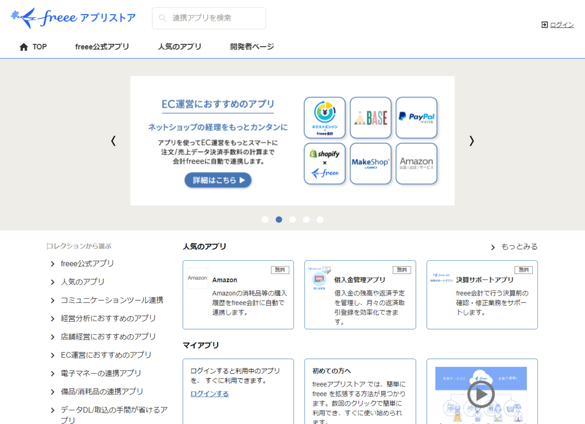Select the second carousel dot
Viewport: 585px width, 424px height.
(x=279, y=219)
